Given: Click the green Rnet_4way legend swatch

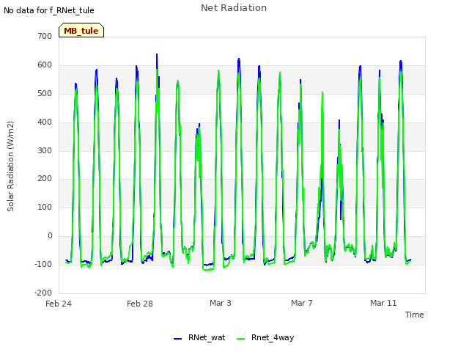Looking at the screenshot, I should (241, 339).
